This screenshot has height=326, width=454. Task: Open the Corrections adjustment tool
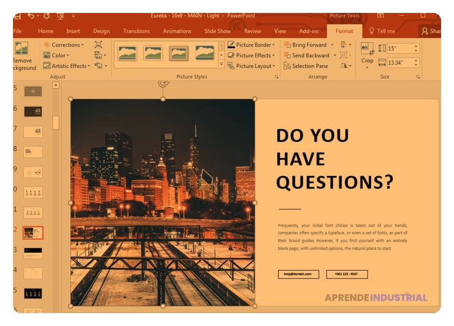tap(65, 45)
